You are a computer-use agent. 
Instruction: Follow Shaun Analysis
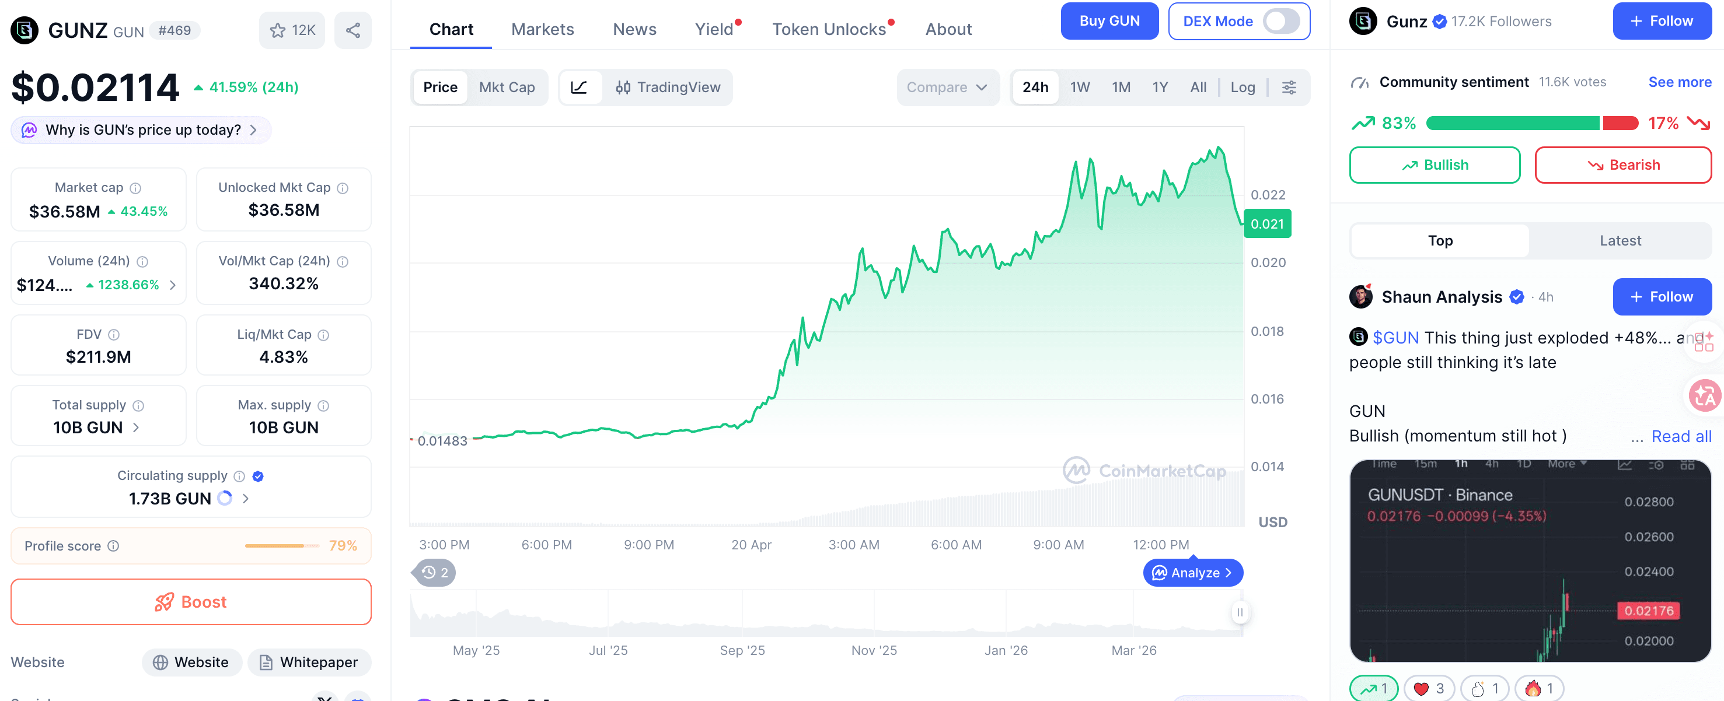tap(1662, 297)
